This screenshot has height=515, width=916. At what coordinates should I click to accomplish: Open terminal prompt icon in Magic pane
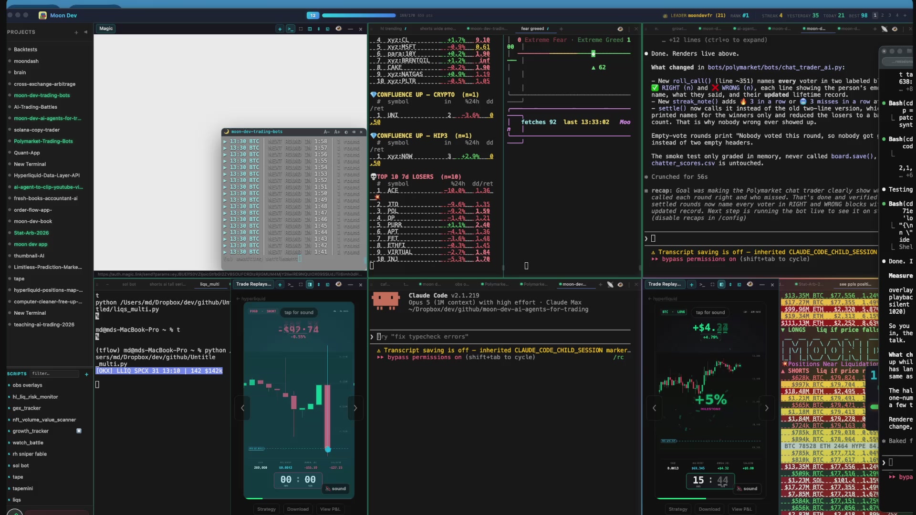coord(290,29)
